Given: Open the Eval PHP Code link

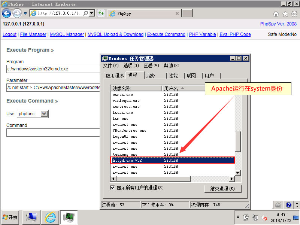Looking at the screenshot, I should pyautogui.click(x=235, y=34).
